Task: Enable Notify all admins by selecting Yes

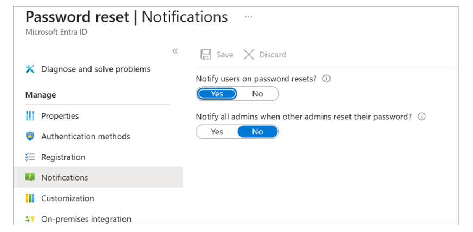Action: (x=217, y=132)
